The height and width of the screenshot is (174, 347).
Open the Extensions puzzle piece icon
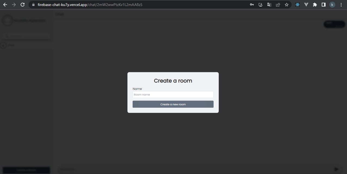click(315, 5)
